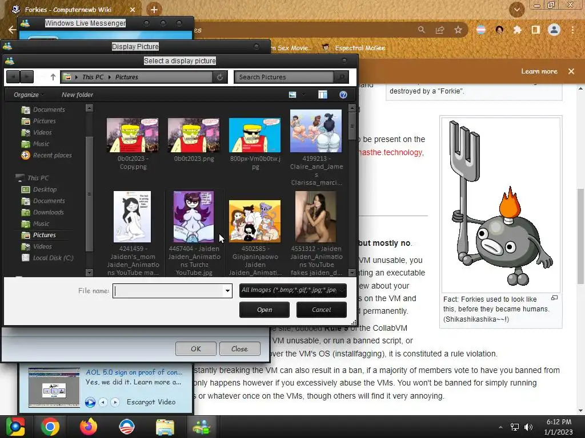585x438 pixels.
Task: Click the volume icon in system tray
Action: click(x=528, y=427)
